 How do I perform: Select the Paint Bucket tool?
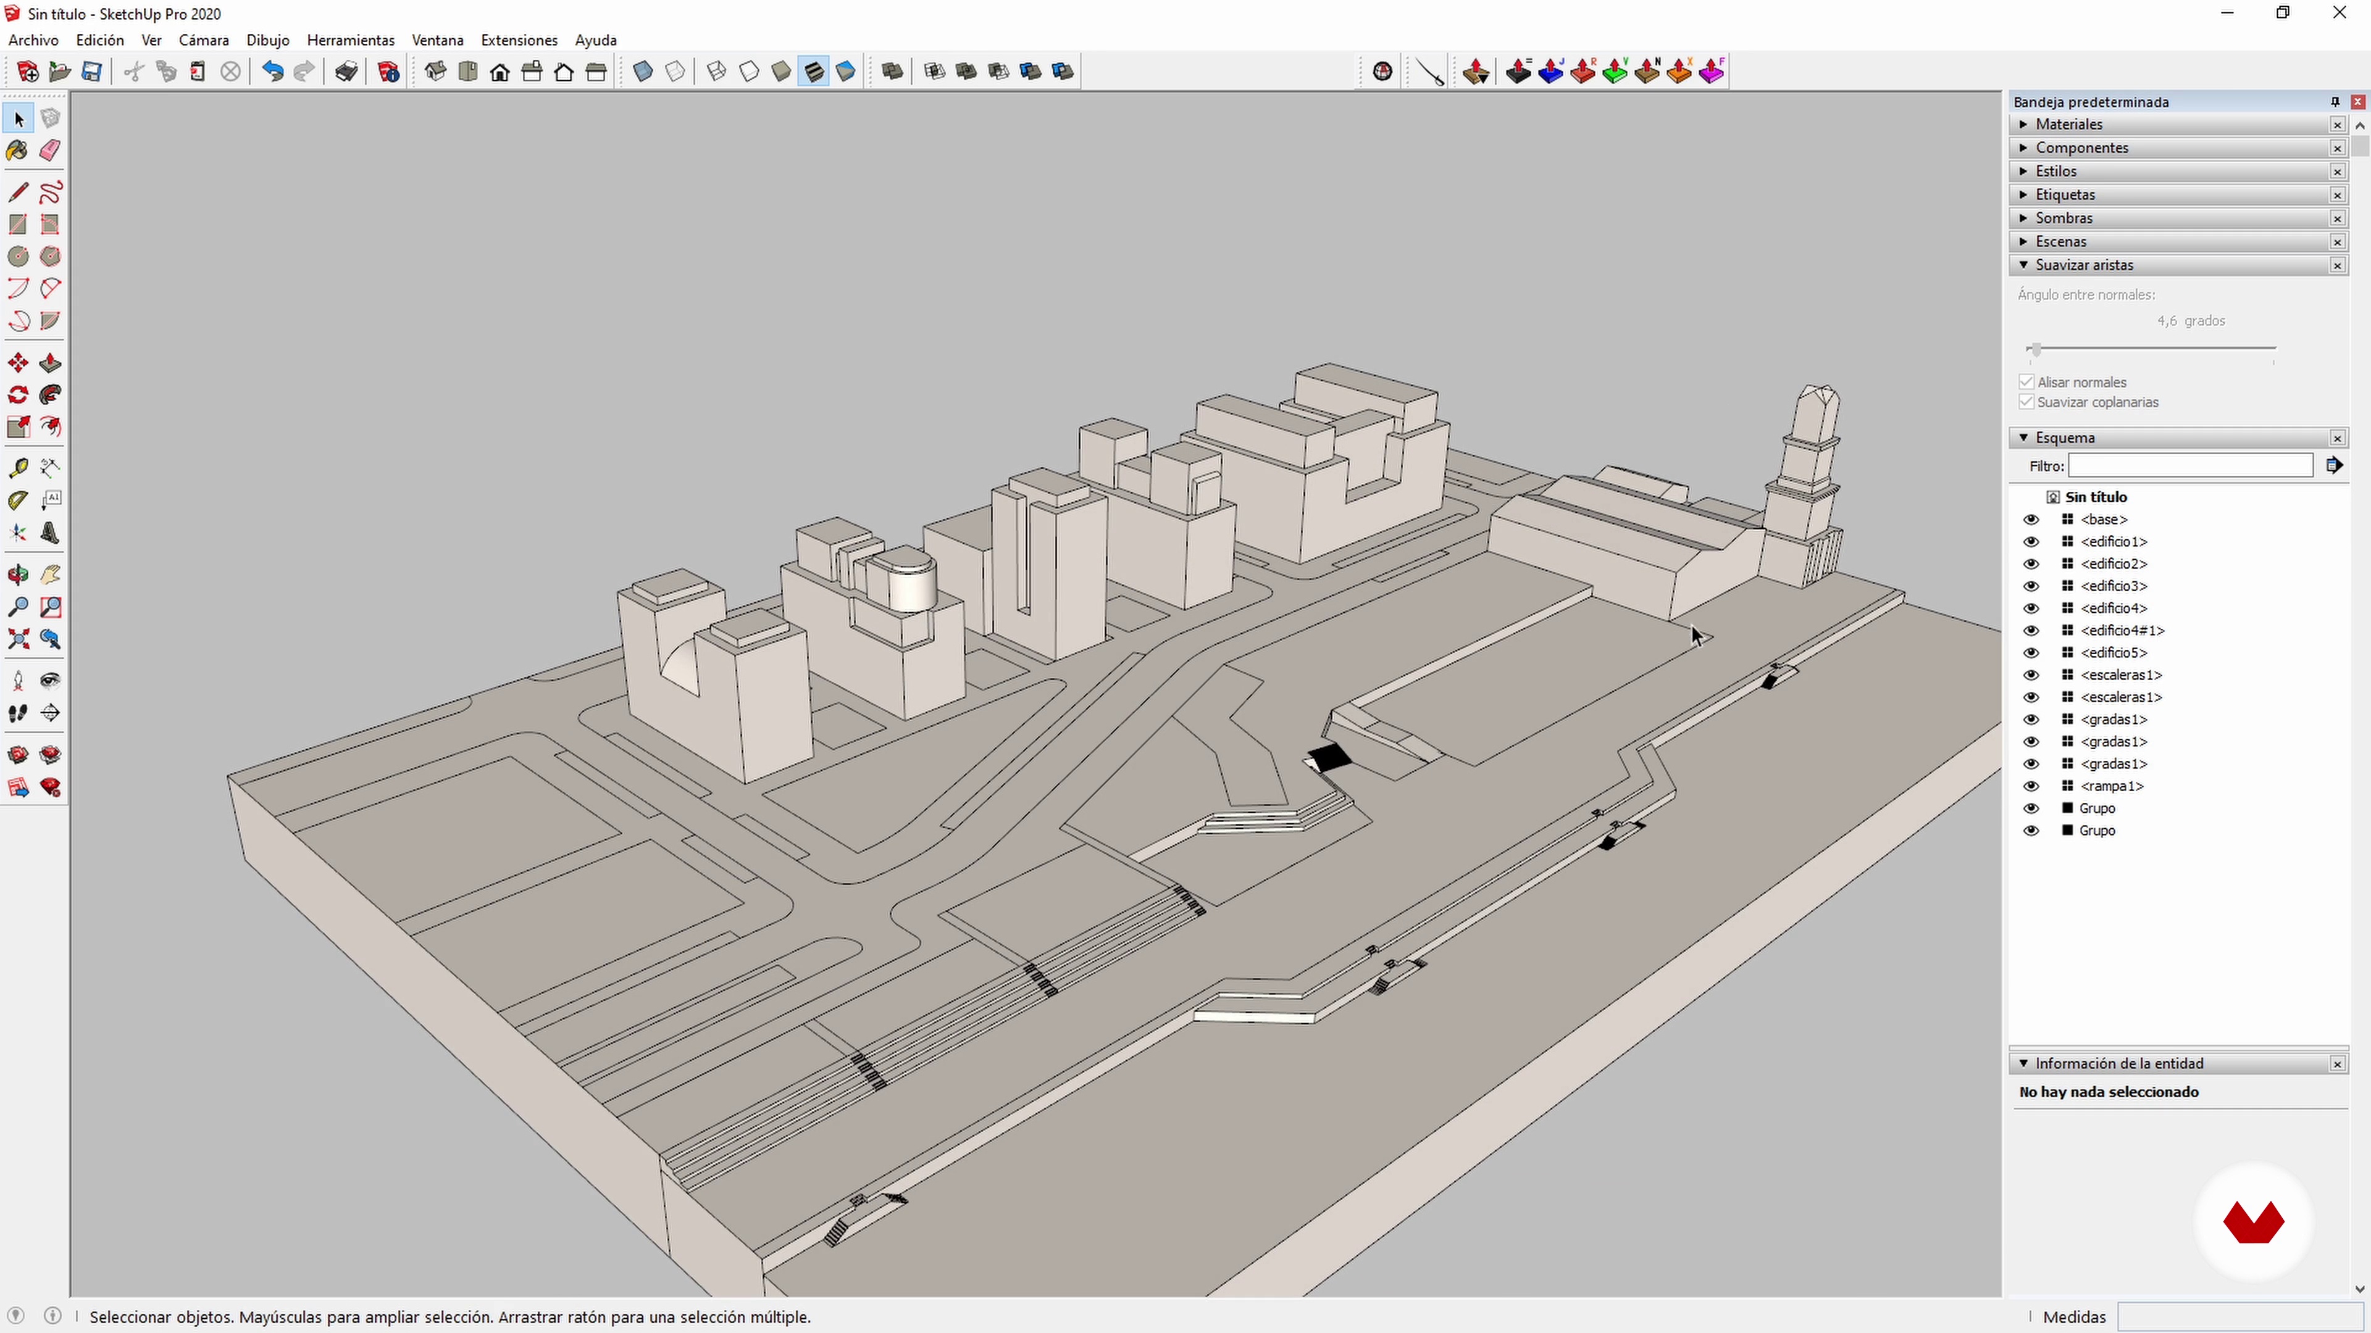click(x=17, y=150)
